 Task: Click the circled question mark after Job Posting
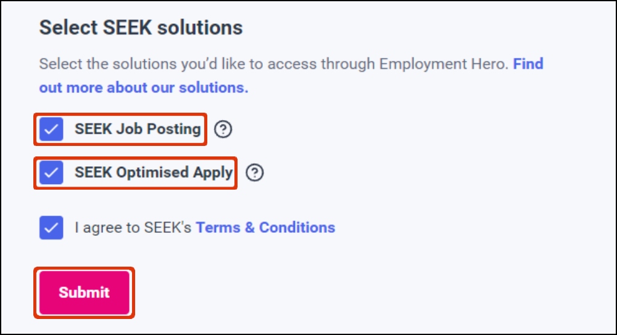click(223, 130)
